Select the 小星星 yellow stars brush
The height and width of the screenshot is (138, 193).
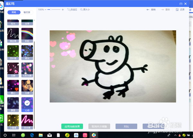pyautogui.click(x=13, y=122)
